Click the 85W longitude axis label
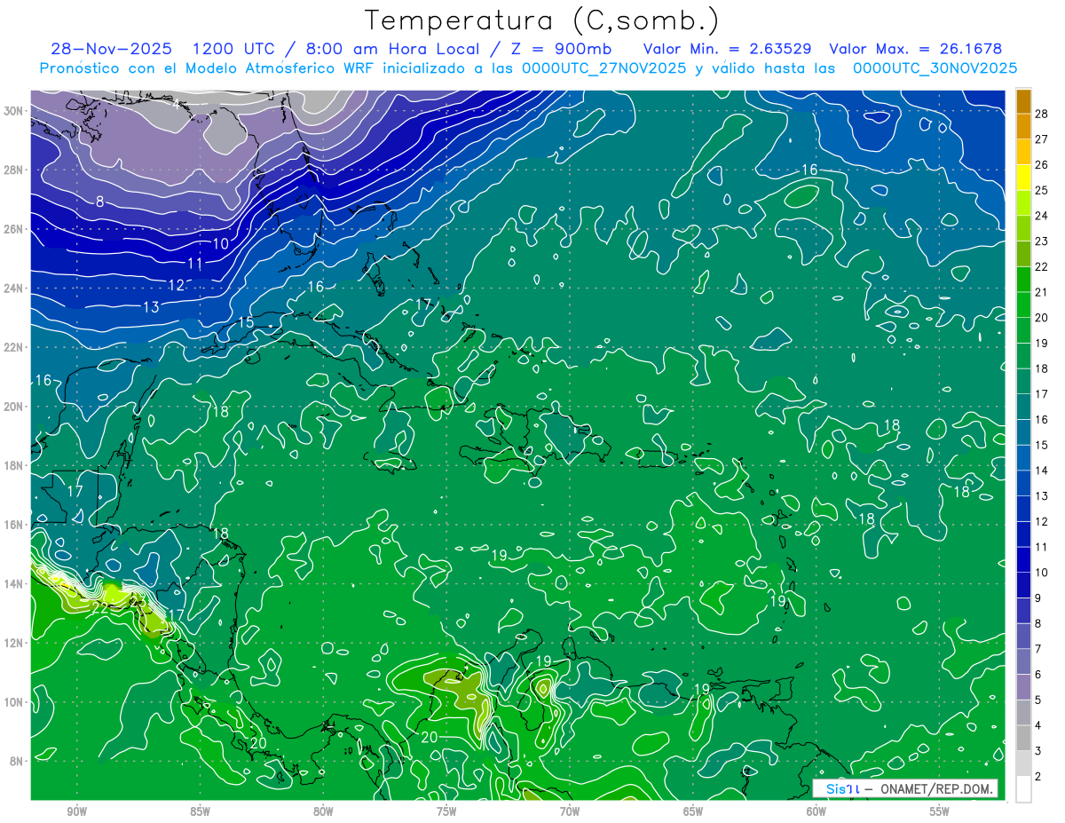 [200, 811]
